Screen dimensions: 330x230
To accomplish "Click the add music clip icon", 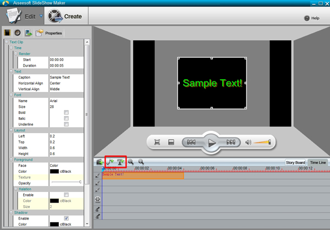I will click(x=110, y=162).
